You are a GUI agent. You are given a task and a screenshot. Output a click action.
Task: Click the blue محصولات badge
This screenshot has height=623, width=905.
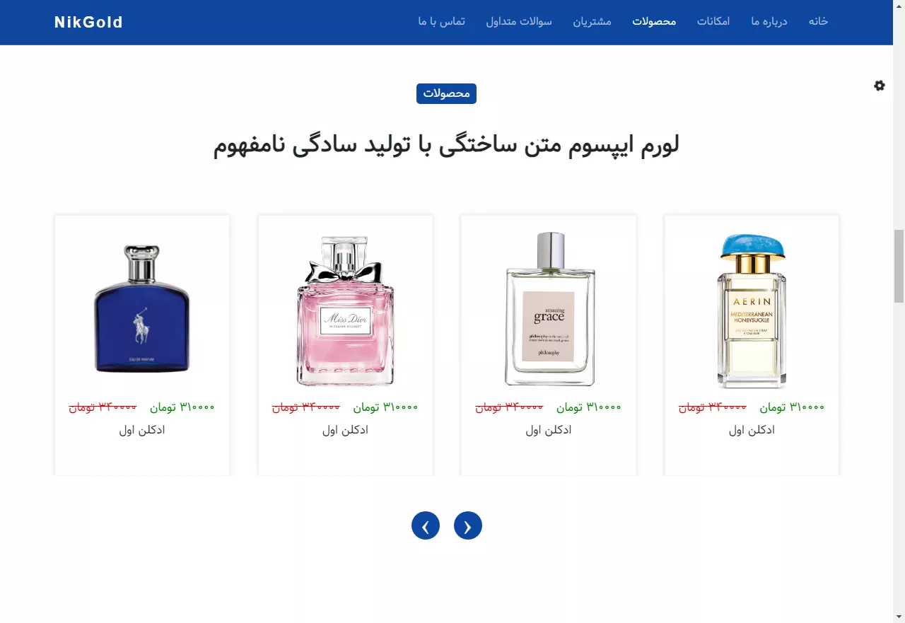click(x=446, y=93)
